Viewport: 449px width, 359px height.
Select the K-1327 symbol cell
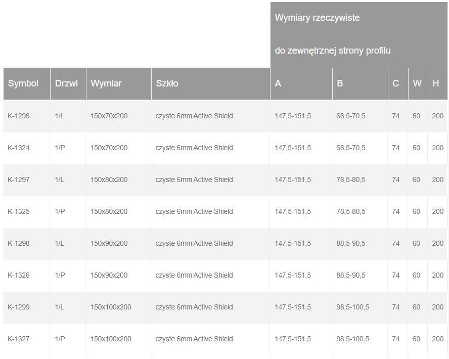click(x=19, y=339)
